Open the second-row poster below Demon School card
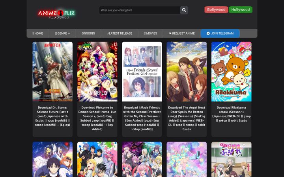284x177 pixels. click(97, 159)
